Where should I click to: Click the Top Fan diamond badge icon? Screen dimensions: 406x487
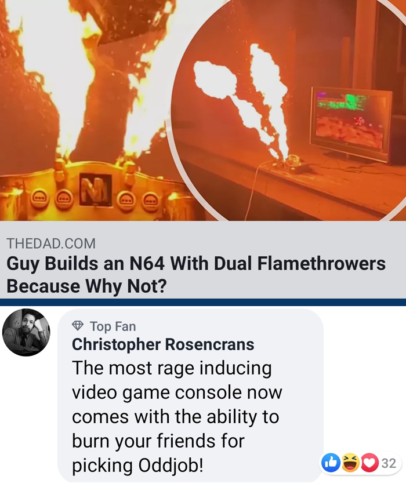[78, 326]
